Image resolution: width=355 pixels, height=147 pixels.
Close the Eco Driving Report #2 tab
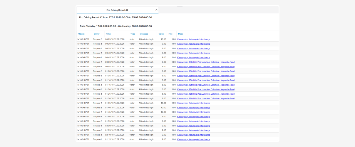(x=156, y=10)
